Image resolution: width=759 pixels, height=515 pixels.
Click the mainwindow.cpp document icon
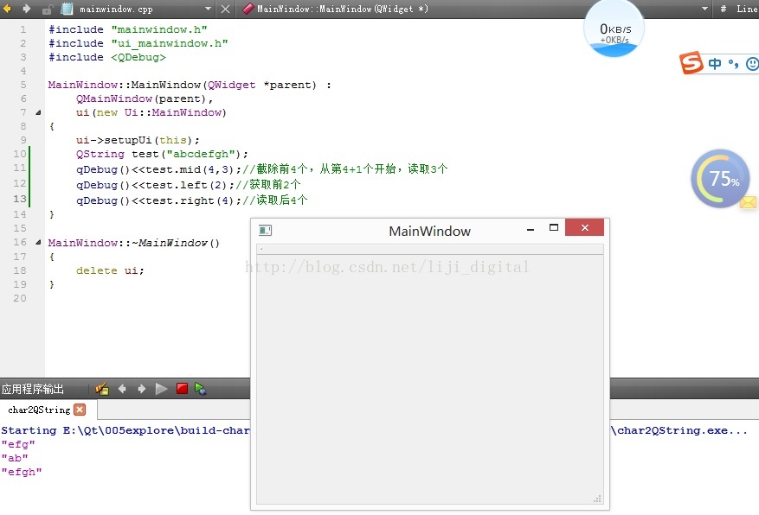67,9
